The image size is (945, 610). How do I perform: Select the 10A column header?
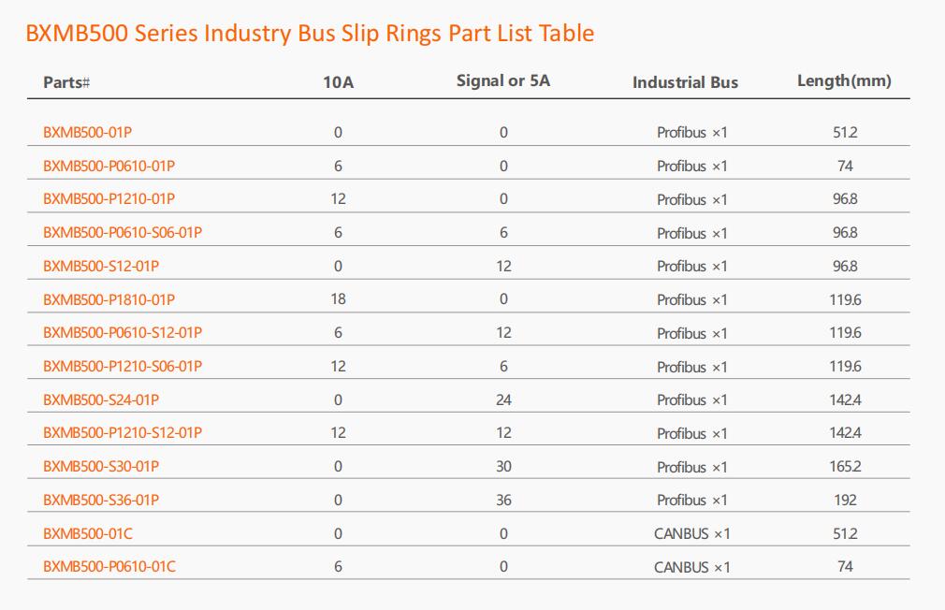pyautogui.click(x=338, y=82)
